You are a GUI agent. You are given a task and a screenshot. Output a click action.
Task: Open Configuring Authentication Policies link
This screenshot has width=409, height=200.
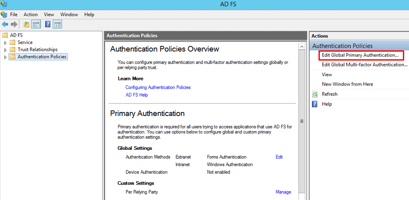(x=158, y=87)
